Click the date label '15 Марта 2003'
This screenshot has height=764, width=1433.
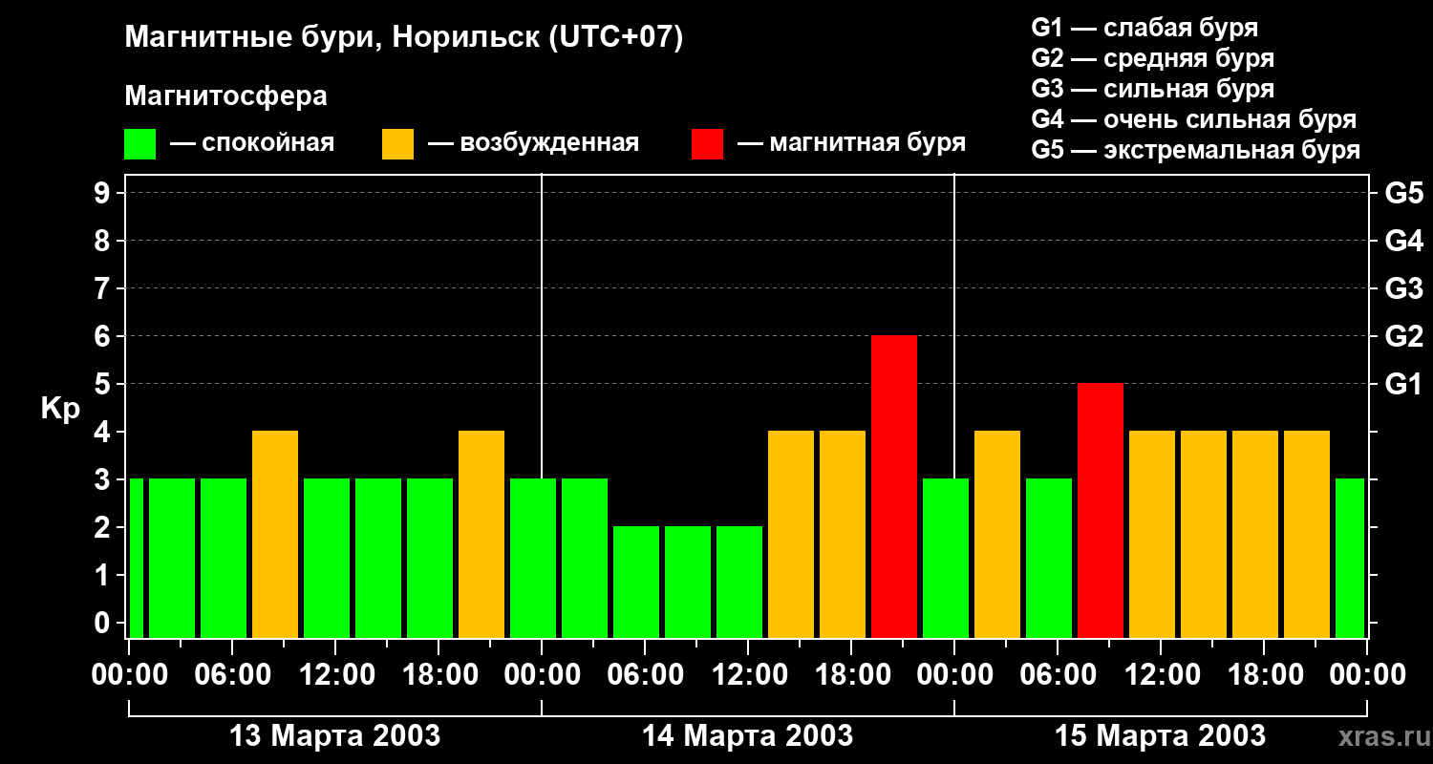coord(1161,736)
